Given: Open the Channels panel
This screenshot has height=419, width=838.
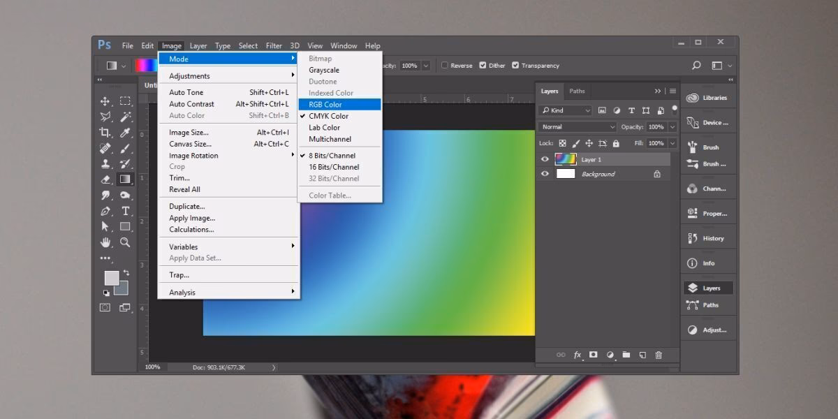Looking at the screenshot, I should tap(707, 188).
